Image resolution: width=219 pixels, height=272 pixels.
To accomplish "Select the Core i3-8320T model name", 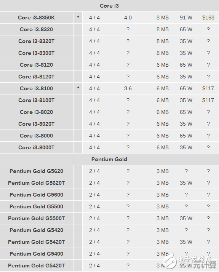I will (37, 41).
